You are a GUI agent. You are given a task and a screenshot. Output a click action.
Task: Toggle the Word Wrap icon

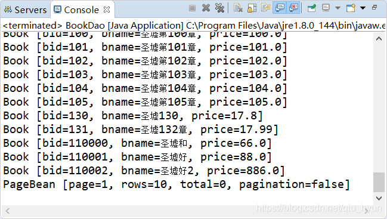click(265, 8)
